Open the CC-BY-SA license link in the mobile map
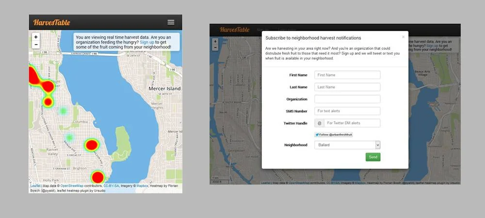This screenshot has width=485, height=218. pyautogui.click(x=111, y=186)
